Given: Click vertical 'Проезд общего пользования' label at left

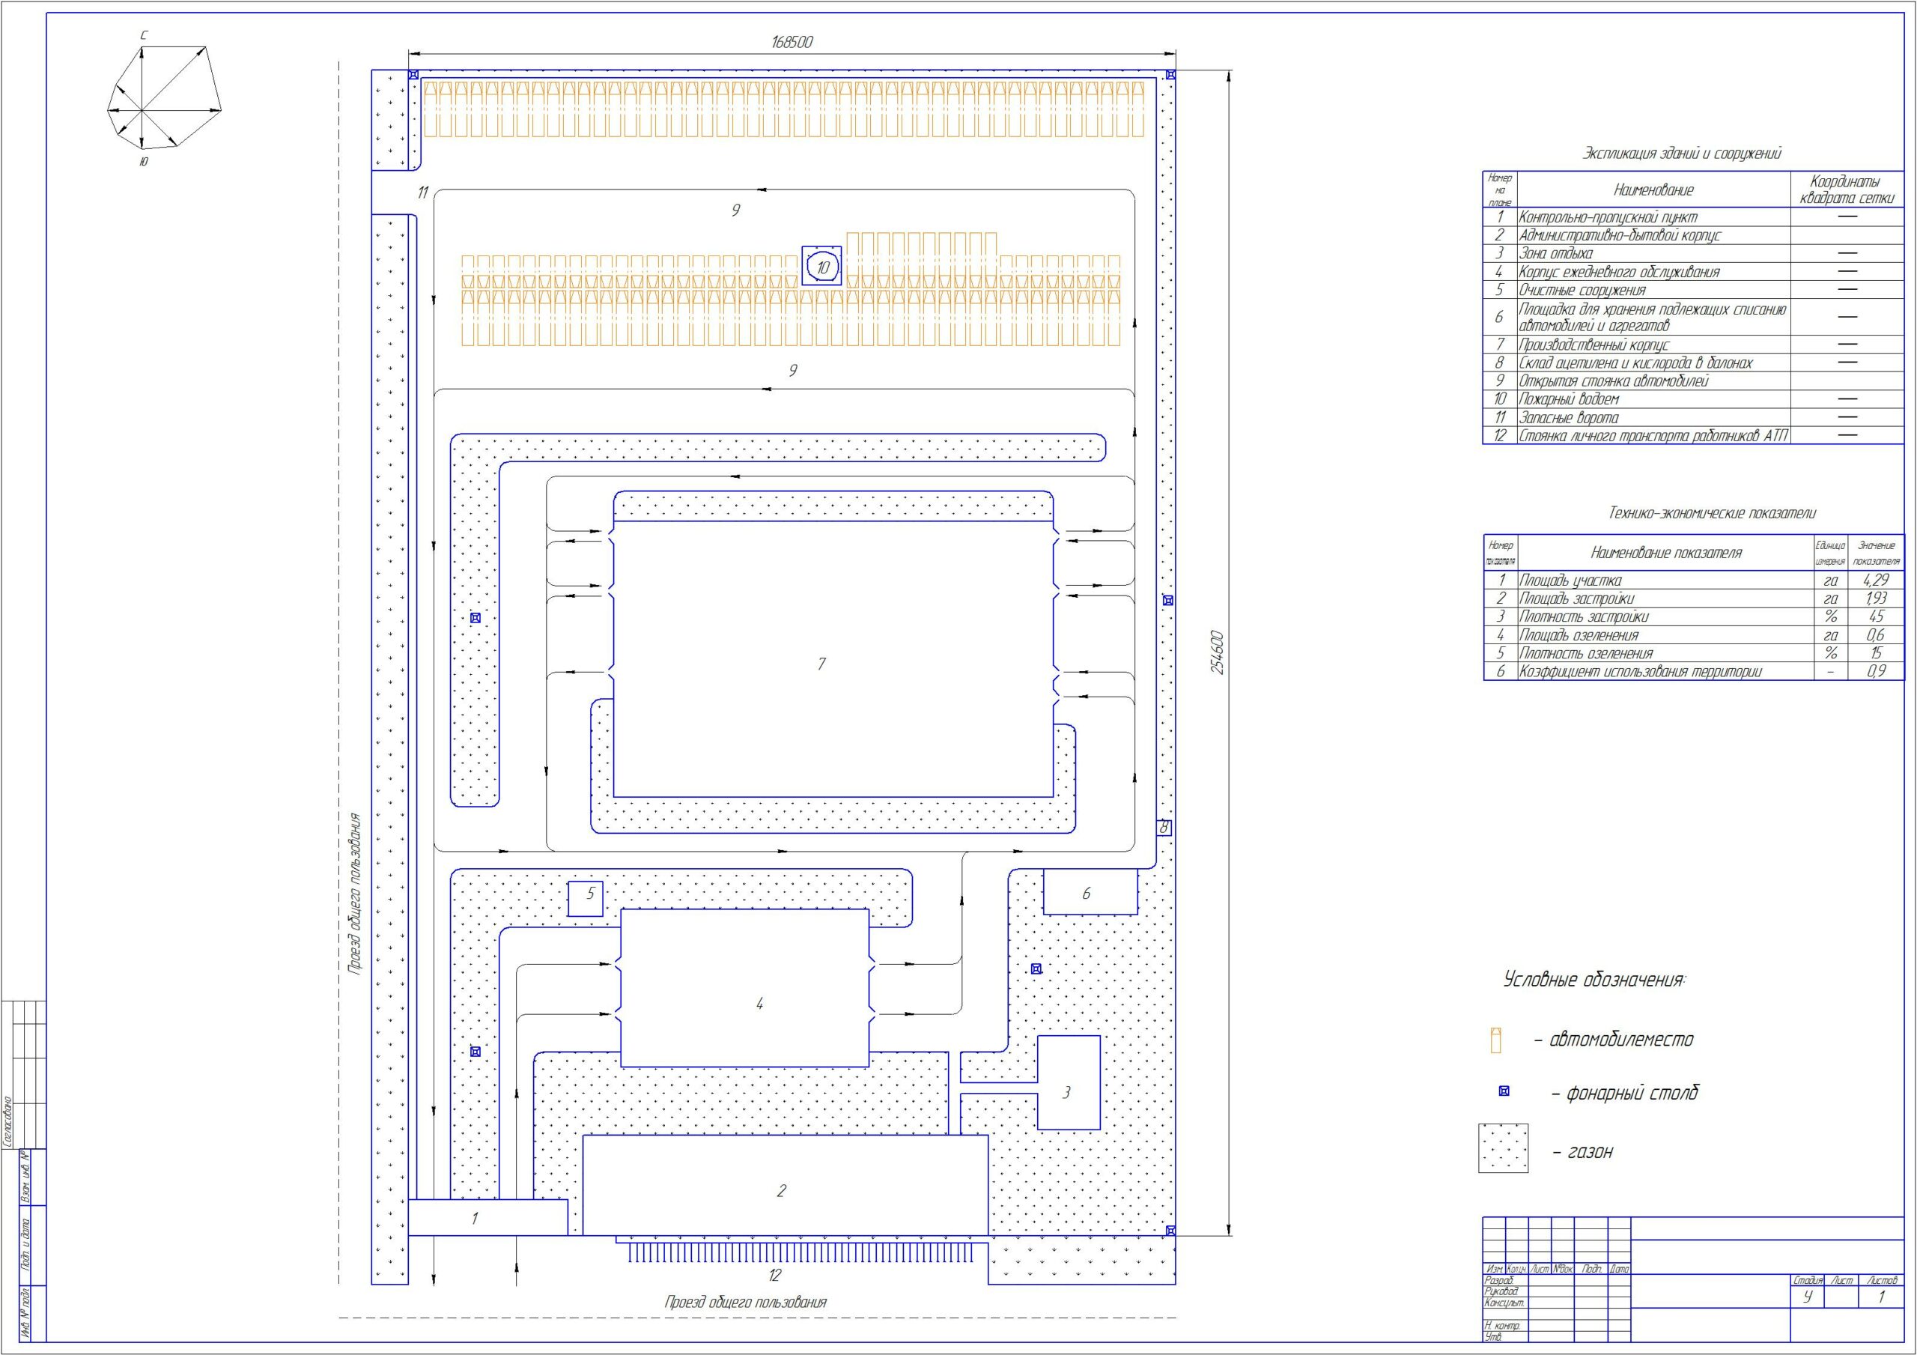Looking at the screenshot, I should (356, 894).
